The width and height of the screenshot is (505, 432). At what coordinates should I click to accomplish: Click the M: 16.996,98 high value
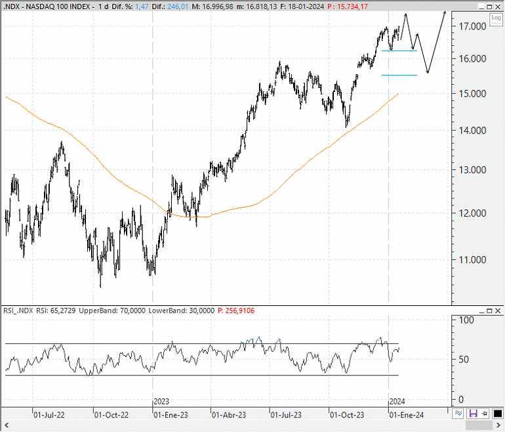212,7
